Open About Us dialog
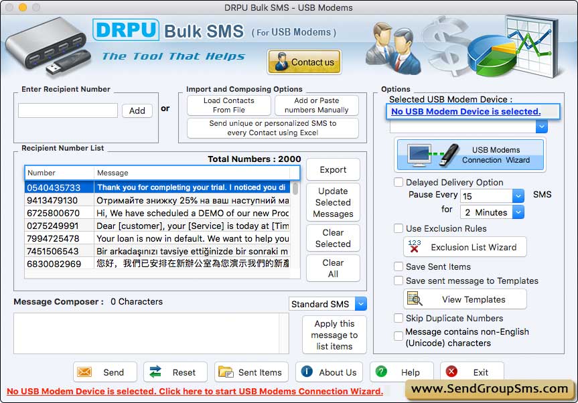This screenshot has height=403, width=578. pos(329,372)
